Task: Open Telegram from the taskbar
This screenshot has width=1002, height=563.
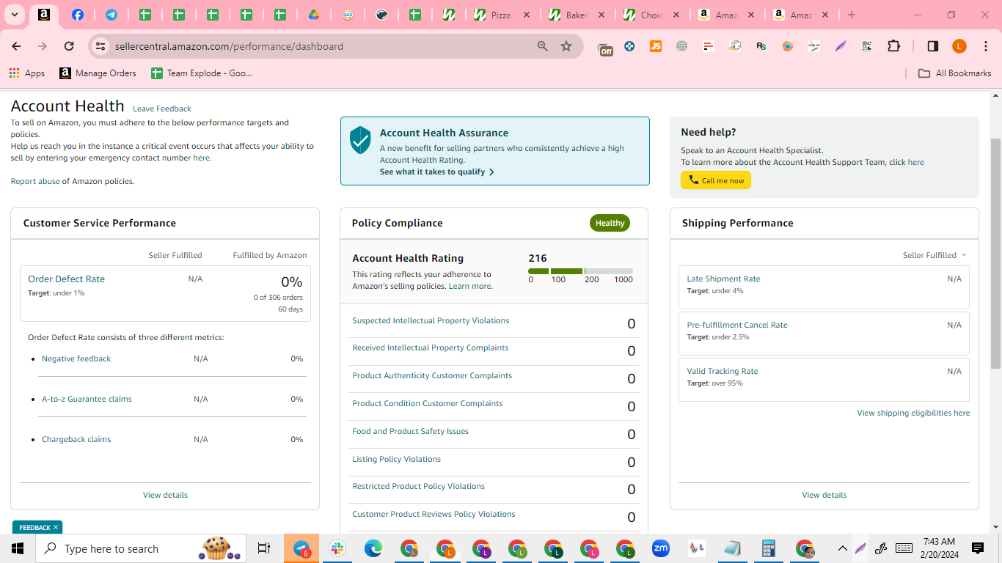Action: coord(301,548)
